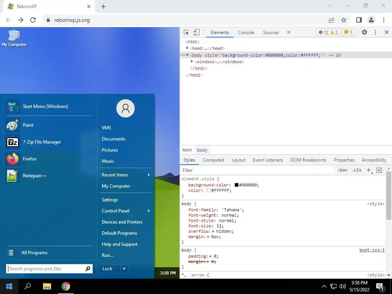Show more DevTools tabs chevron
This screenshot has height=294, width=392.
click(x=289, y=32)
